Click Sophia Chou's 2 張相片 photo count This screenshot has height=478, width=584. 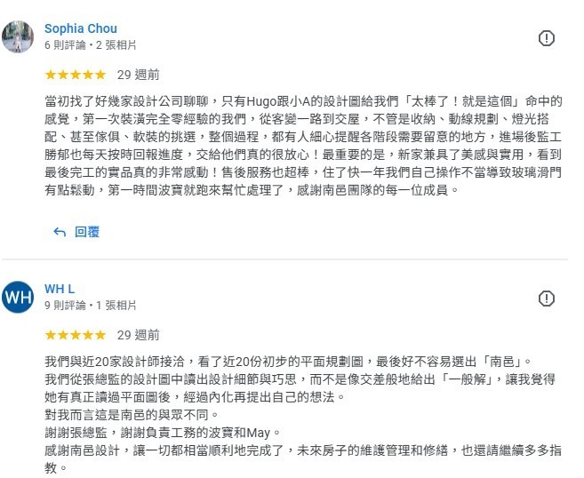116,45
